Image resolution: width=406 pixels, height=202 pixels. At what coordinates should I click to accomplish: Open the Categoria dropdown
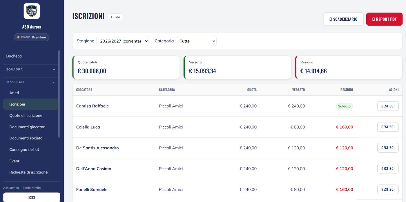[196, 41]
